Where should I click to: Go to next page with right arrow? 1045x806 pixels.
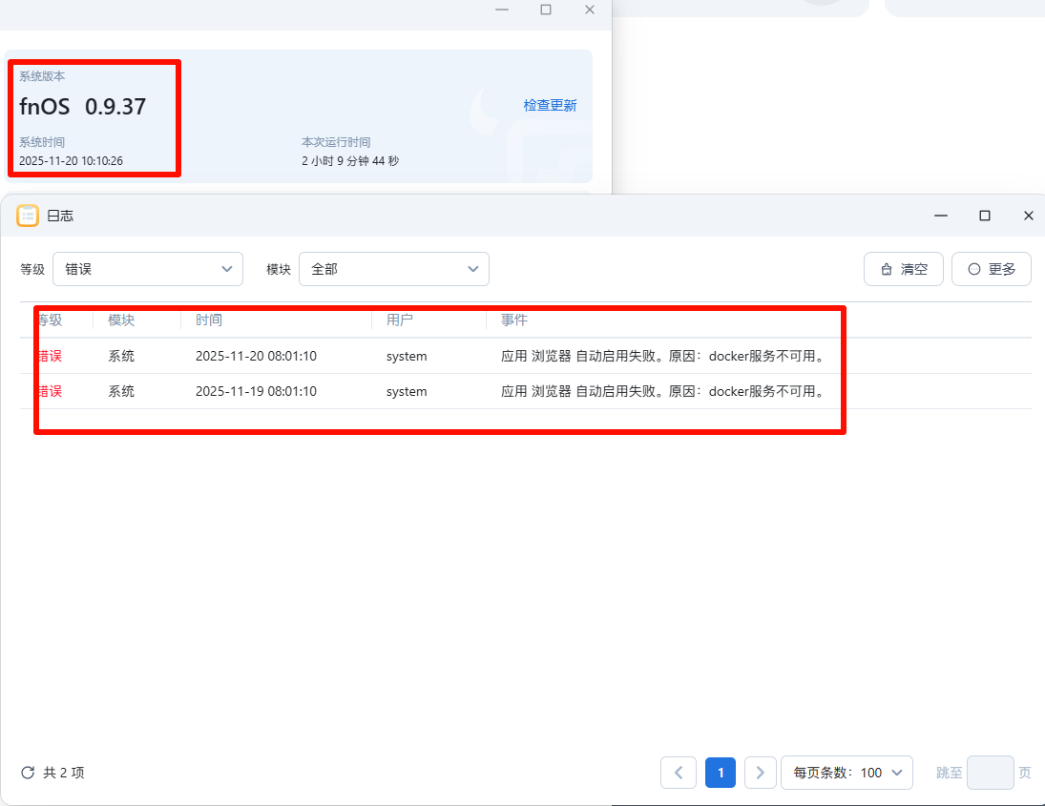[761, 773]
